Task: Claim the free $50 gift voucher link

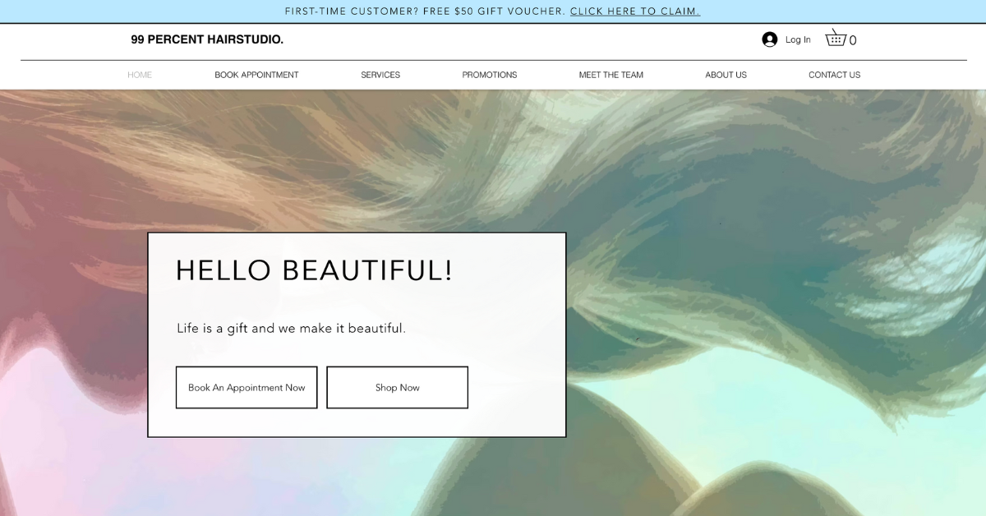Action: point(635,12)
